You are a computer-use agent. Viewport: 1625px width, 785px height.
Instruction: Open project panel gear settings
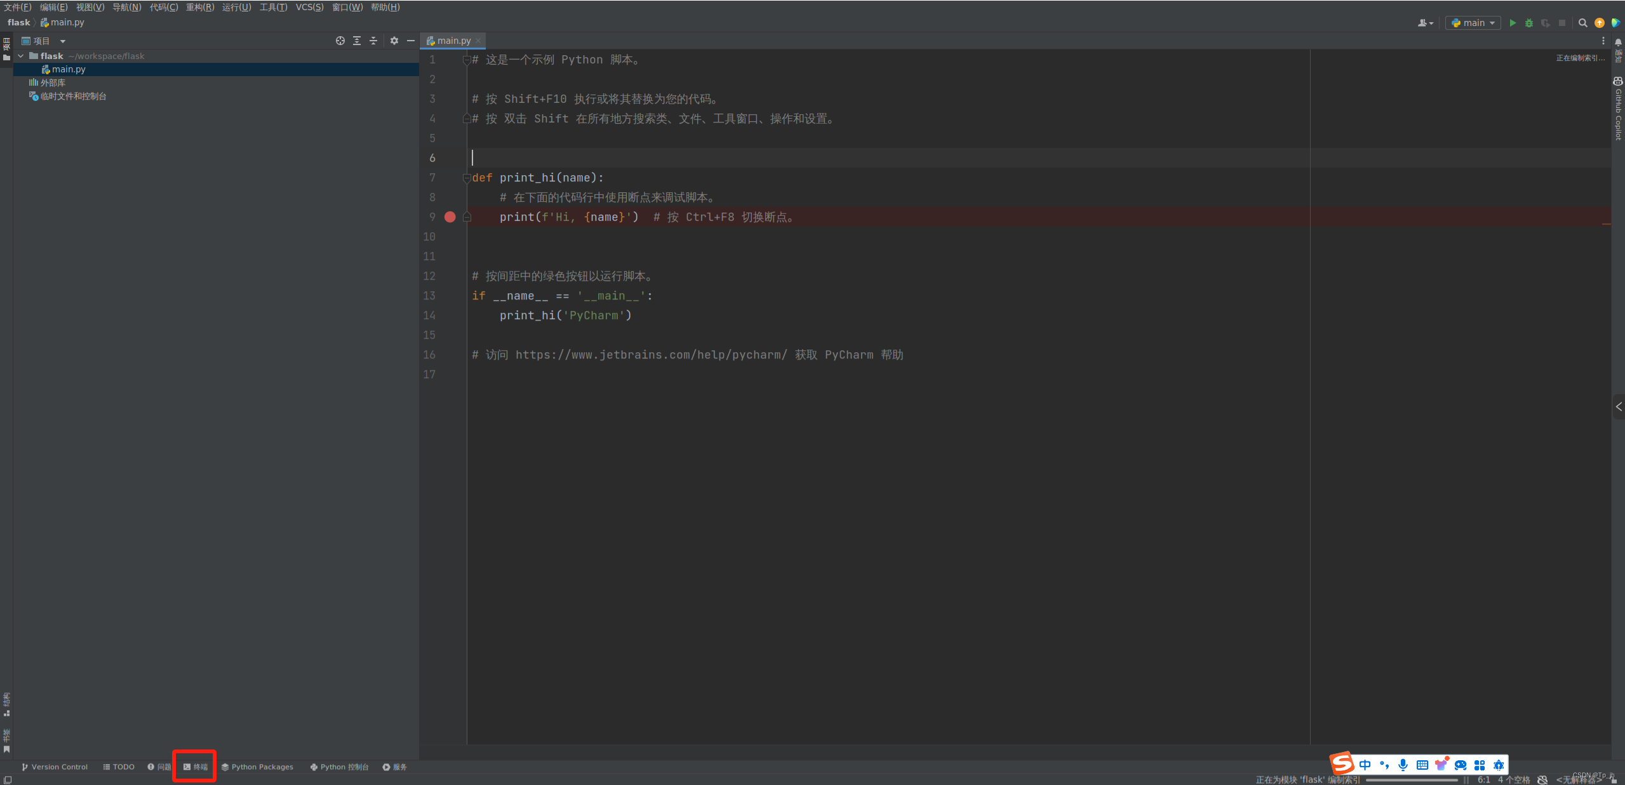point(394,41)
